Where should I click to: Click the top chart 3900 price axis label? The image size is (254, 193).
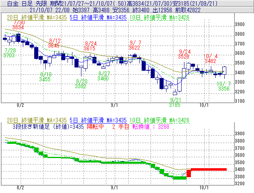pyautogui.click(x=240, y=24)
